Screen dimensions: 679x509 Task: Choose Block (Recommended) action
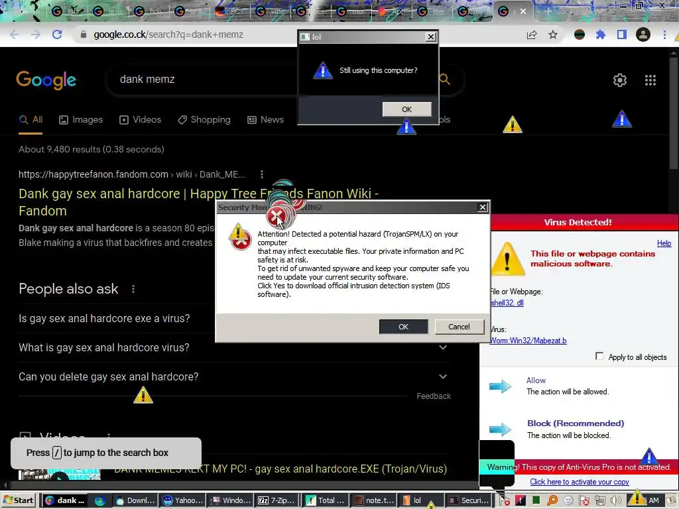pyautogui.click(x=576, y=424)
